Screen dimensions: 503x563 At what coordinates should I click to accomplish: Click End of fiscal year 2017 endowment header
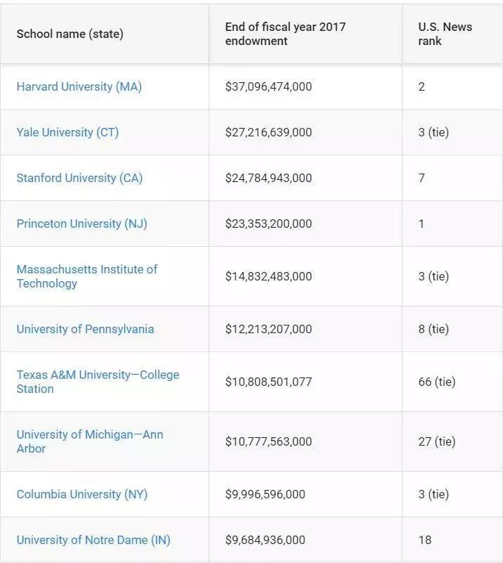click(x=285, y=34)
